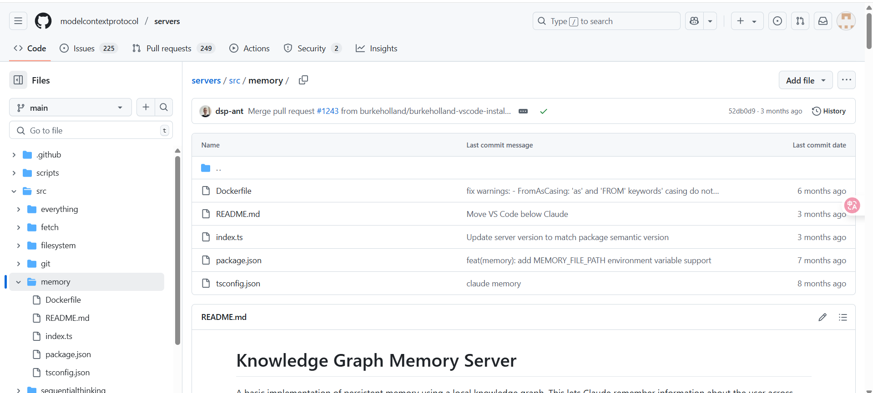Open the hamburger navigation menu
Image resolution: width=873 pixels, height=393 pixels.
18,21
